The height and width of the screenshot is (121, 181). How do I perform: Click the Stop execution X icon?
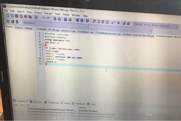coord(118,23)
